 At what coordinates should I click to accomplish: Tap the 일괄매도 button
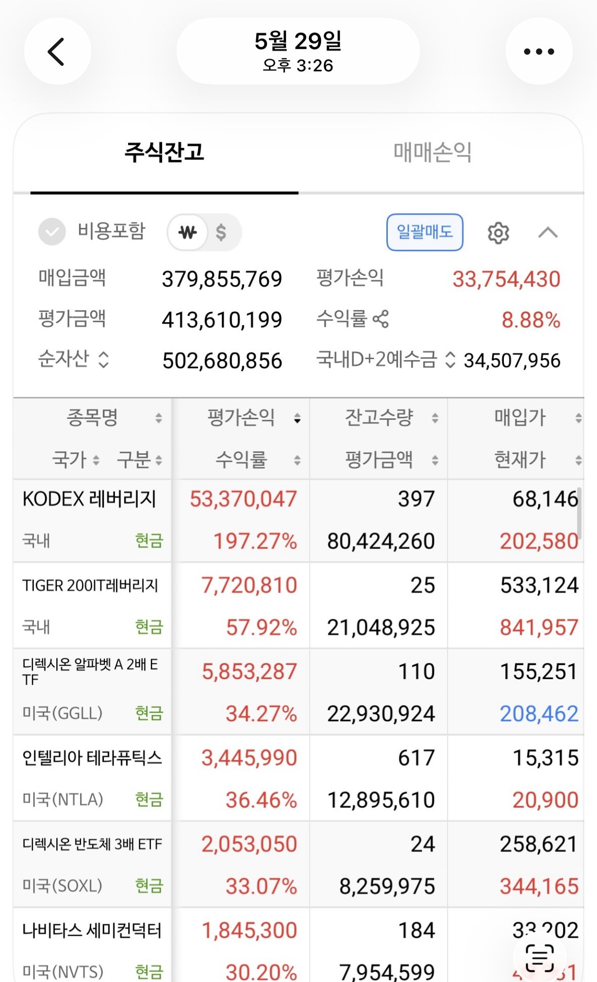point(425,232)
